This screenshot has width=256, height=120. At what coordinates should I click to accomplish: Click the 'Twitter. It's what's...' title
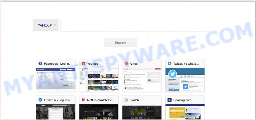pyautogui.click(x=186, y=64)
